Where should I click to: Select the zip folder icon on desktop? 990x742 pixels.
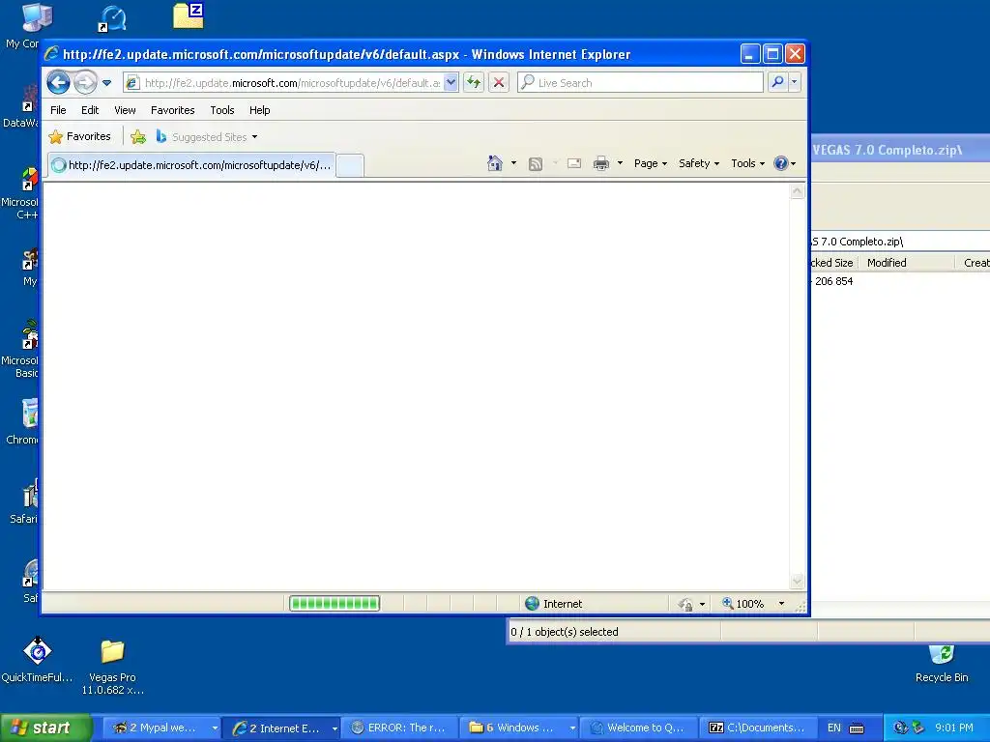[x=189, y=16]
